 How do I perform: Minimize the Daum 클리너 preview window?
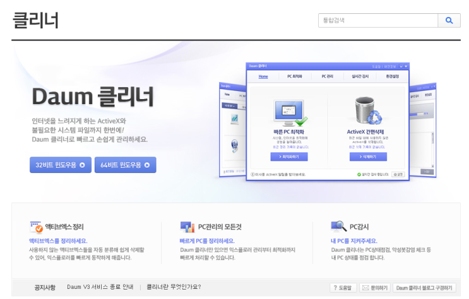click(x=401, y=66)
